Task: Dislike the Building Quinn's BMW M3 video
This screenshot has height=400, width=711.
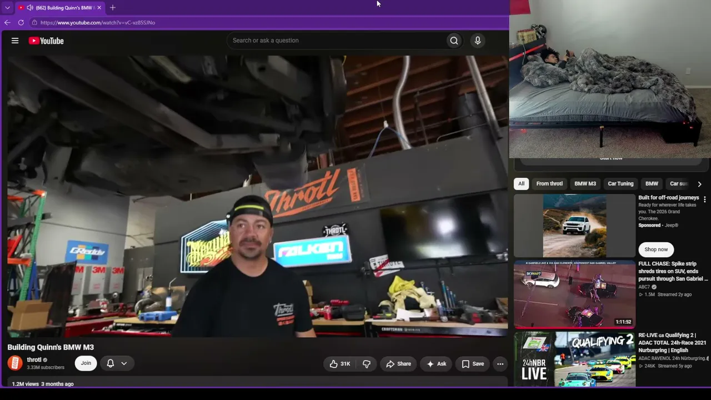Action: tap(367, 364)
